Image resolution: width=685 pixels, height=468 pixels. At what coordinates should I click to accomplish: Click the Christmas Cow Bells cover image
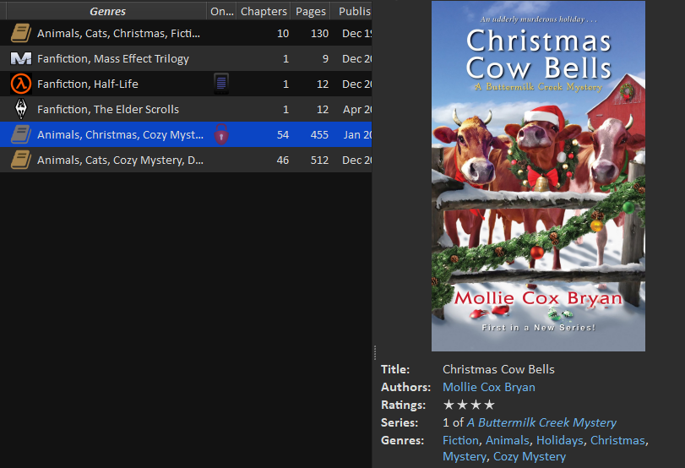click(x=538, y=176)
